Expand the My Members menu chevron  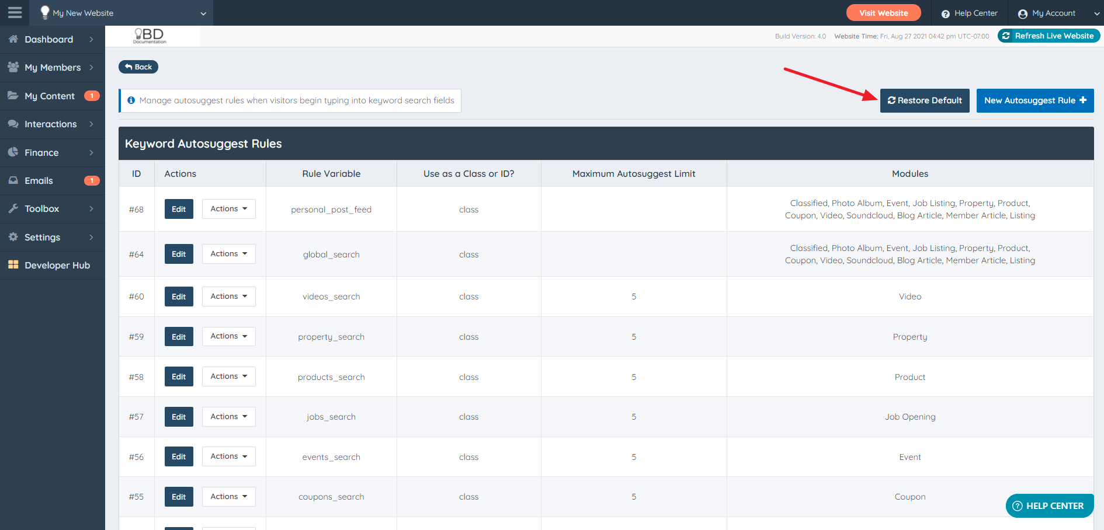(91, 67)
